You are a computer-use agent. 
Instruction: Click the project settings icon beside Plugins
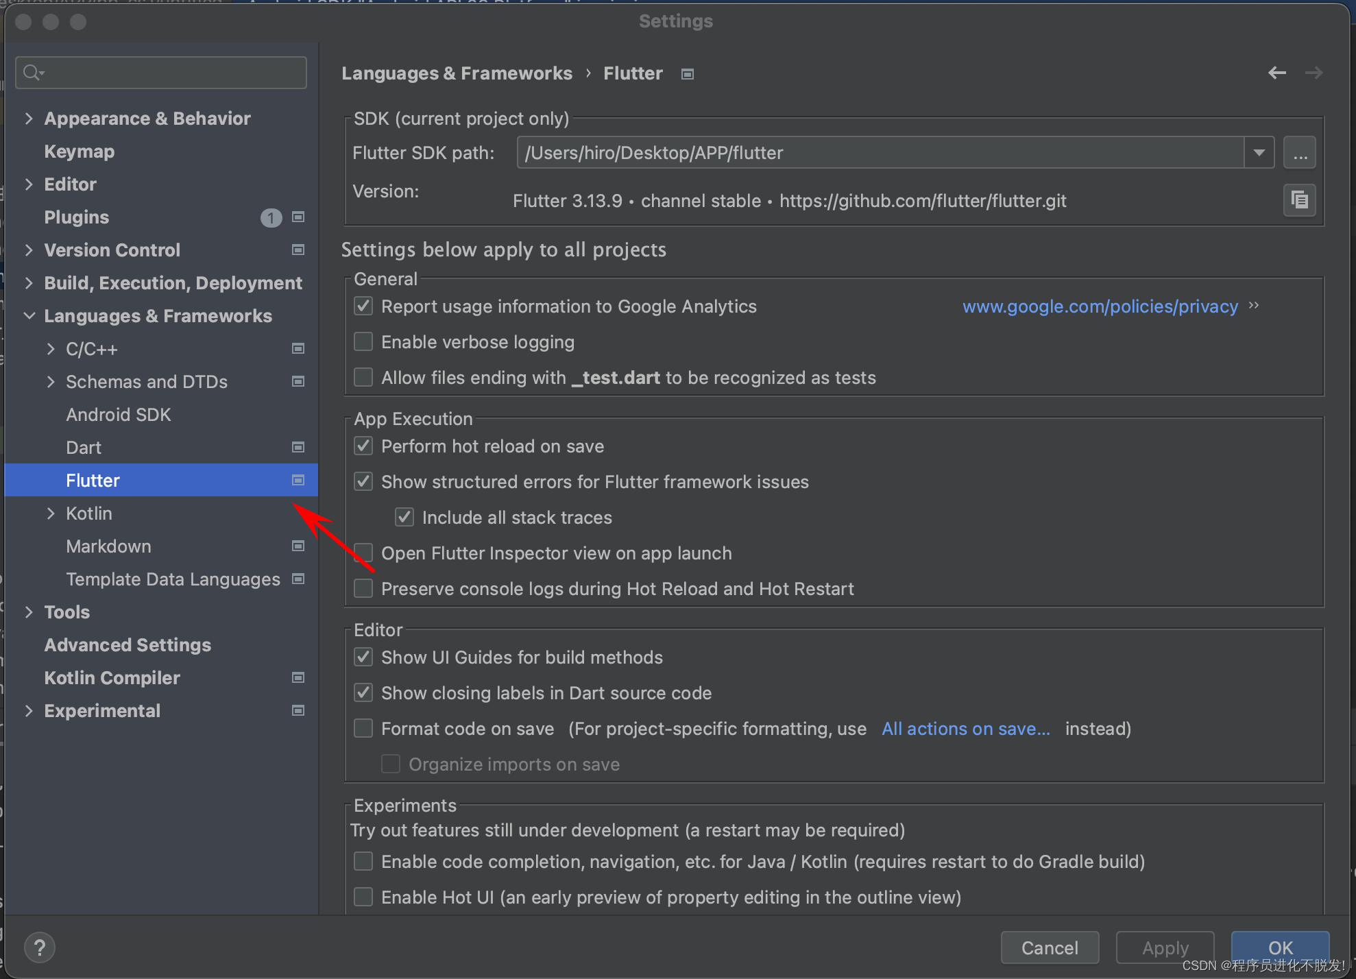[298, 217]
